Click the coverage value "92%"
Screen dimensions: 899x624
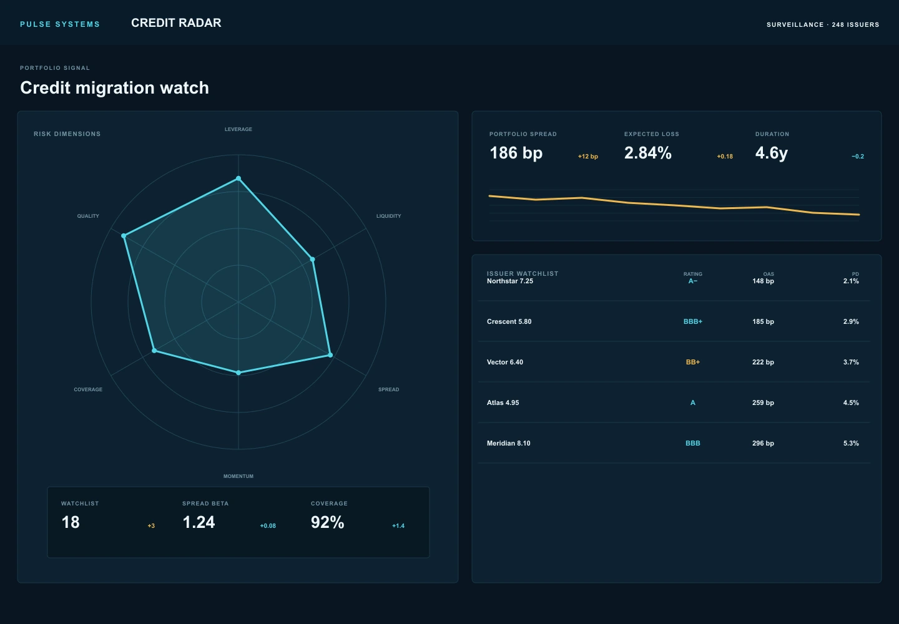[x=328, y=522]
